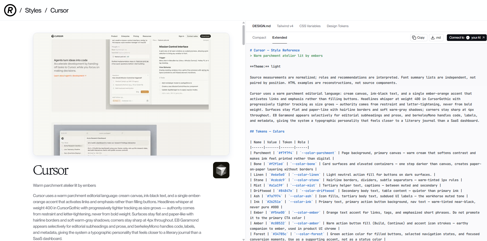Screen dimensions: 487x241
Task: Click the '--color-forest' token
Action: pyautogui.click(x=309, y=234)
